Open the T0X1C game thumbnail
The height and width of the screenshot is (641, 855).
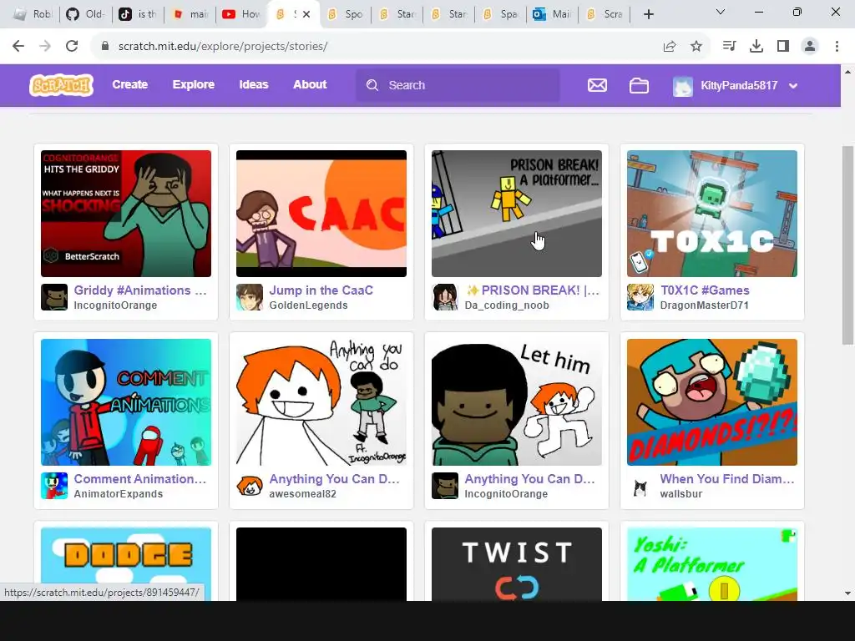(711, 214)
